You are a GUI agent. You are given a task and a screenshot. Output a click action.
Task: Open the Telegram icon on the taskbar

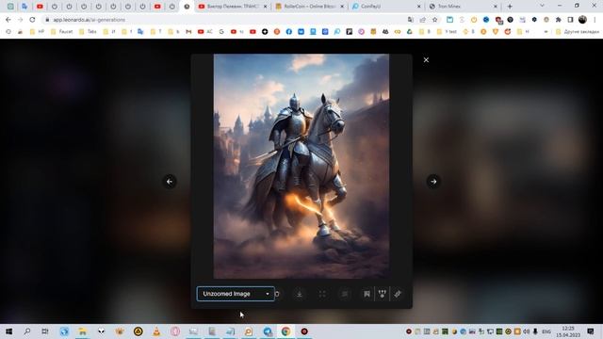pos(268,331)
